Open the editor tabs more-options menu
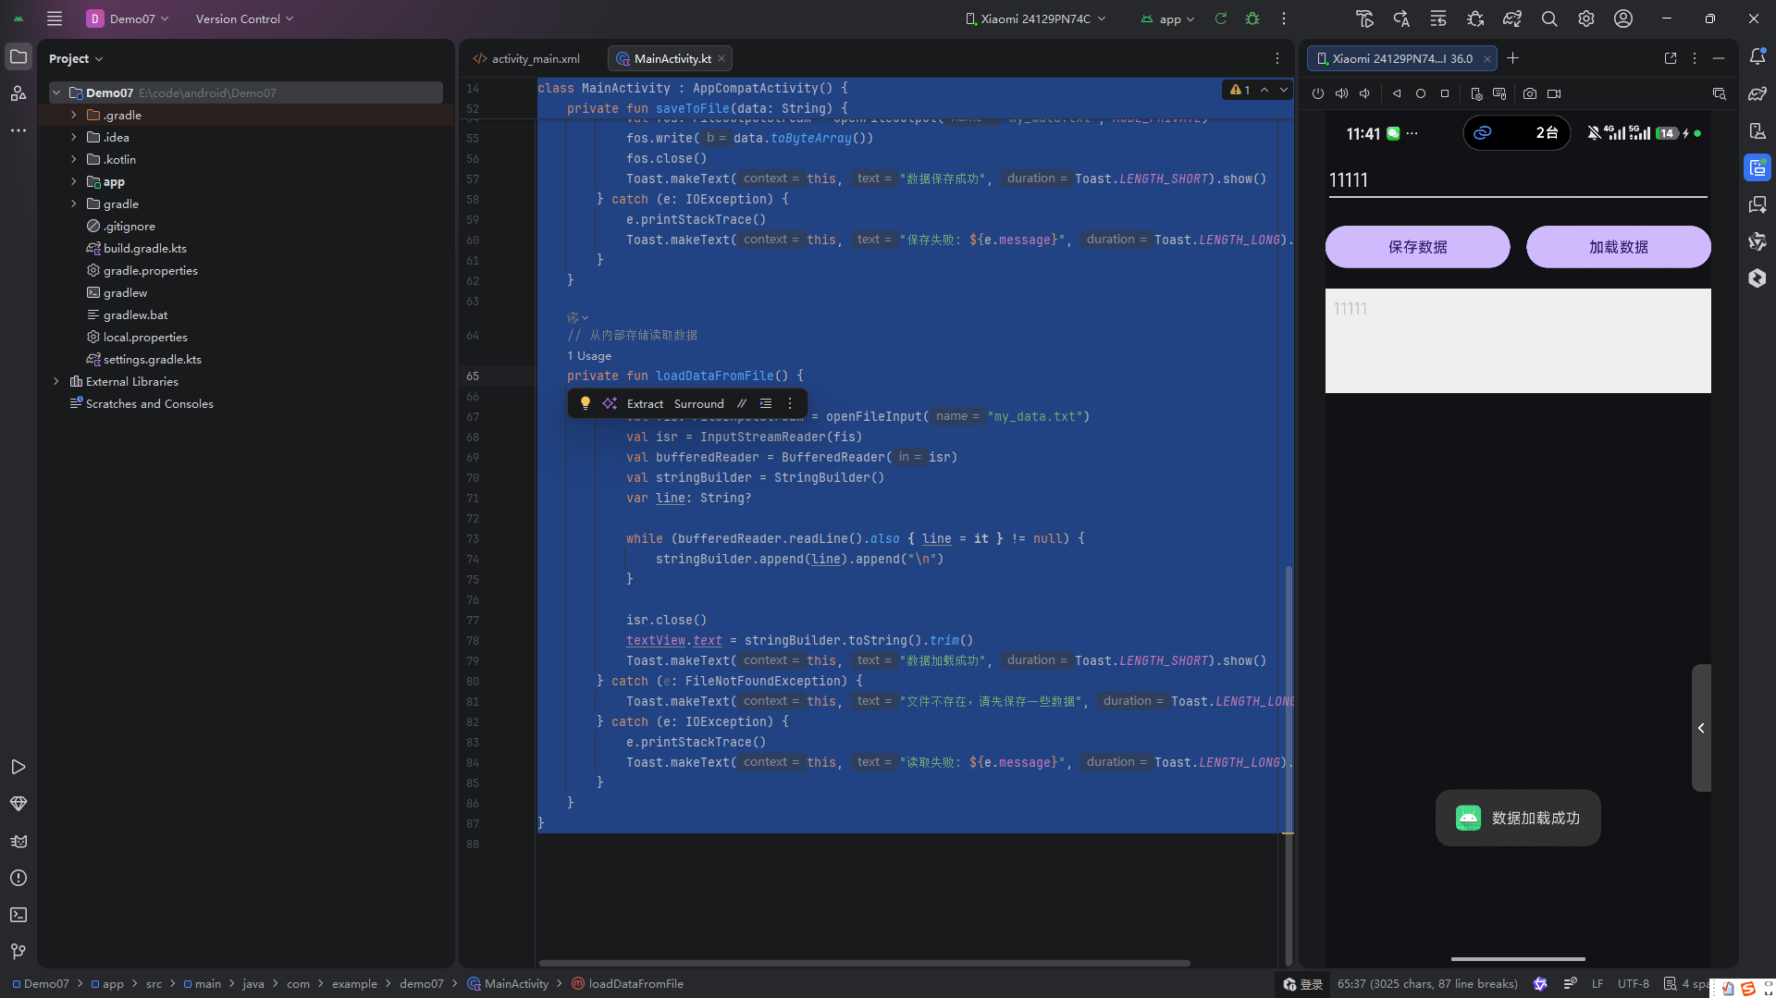Viewport: 1776px width, 998px height. [x=1277, y=58]
